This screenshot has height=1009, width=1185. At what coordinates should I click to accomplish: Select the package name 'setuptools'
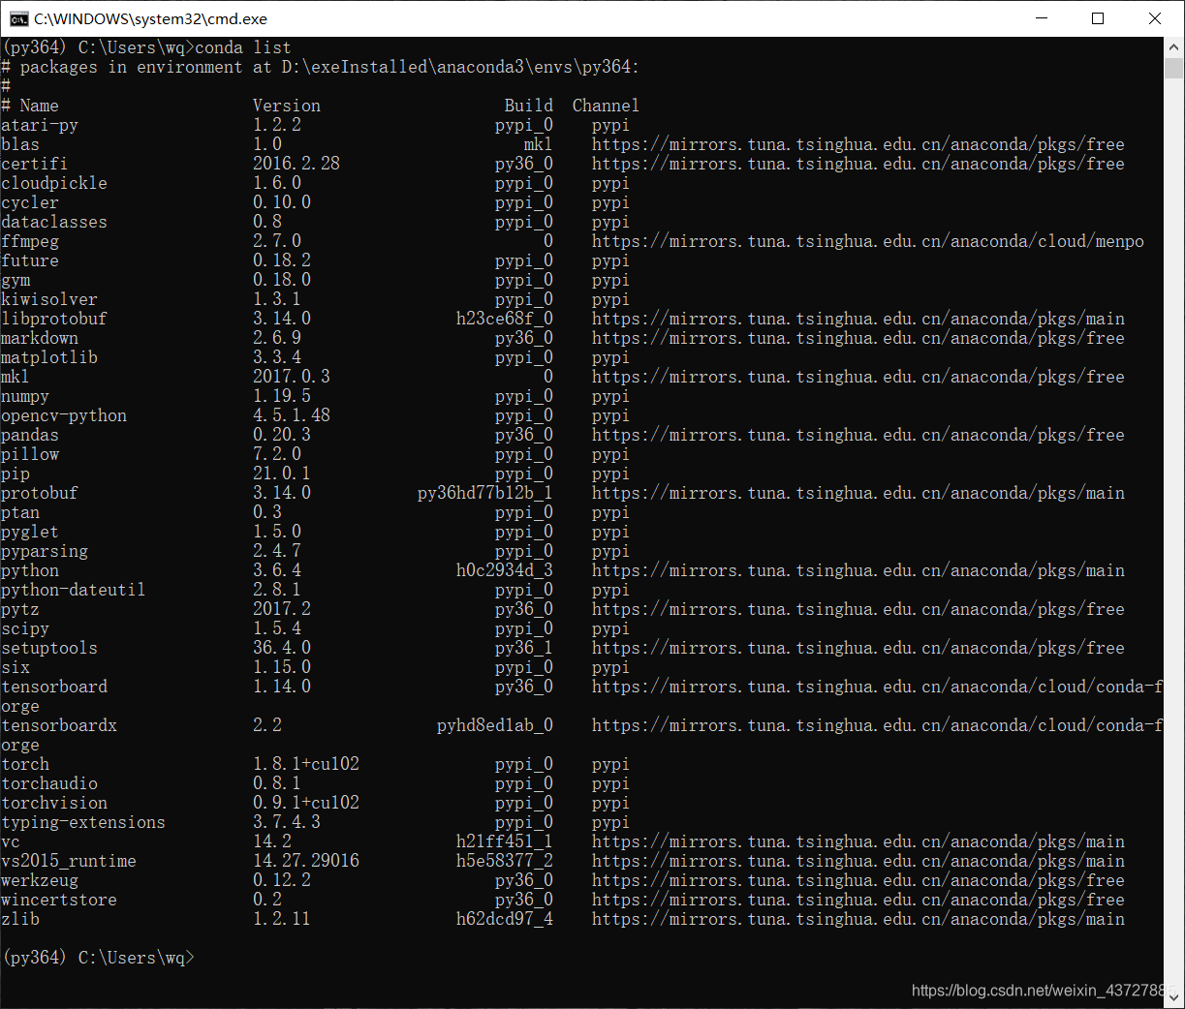point(49,648)
